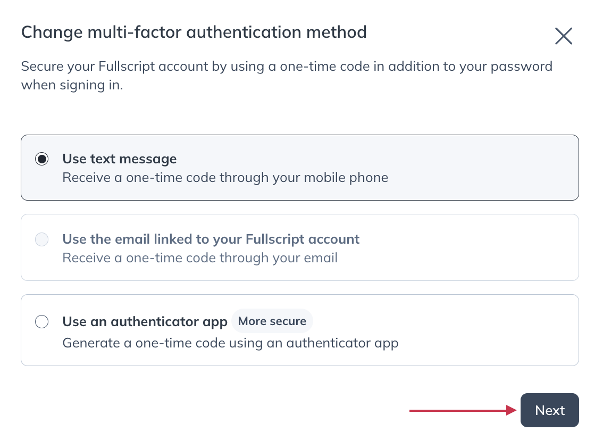Screen dimensions: 603x448
Task: Click Generate one-time code description text
Action: tap(230, 343)
